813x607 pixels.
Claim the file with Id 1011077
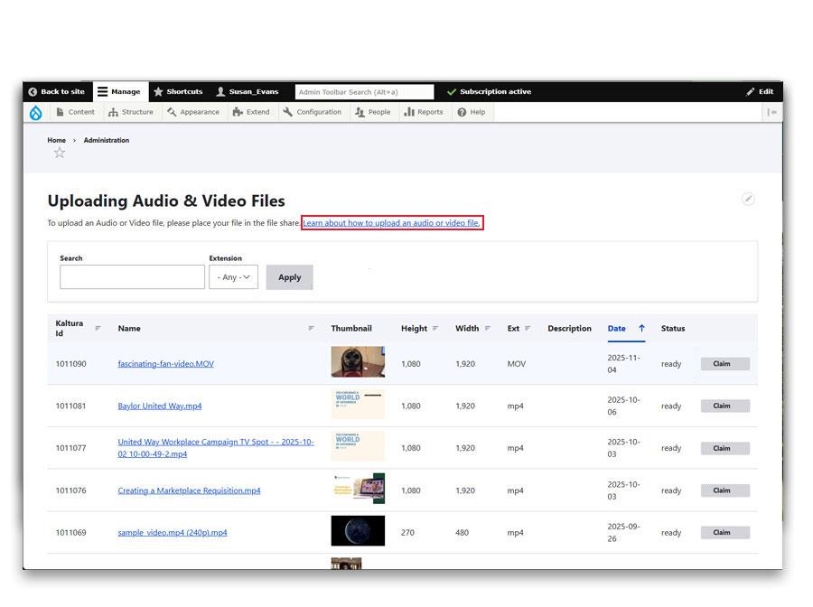[x=724, y=448]
